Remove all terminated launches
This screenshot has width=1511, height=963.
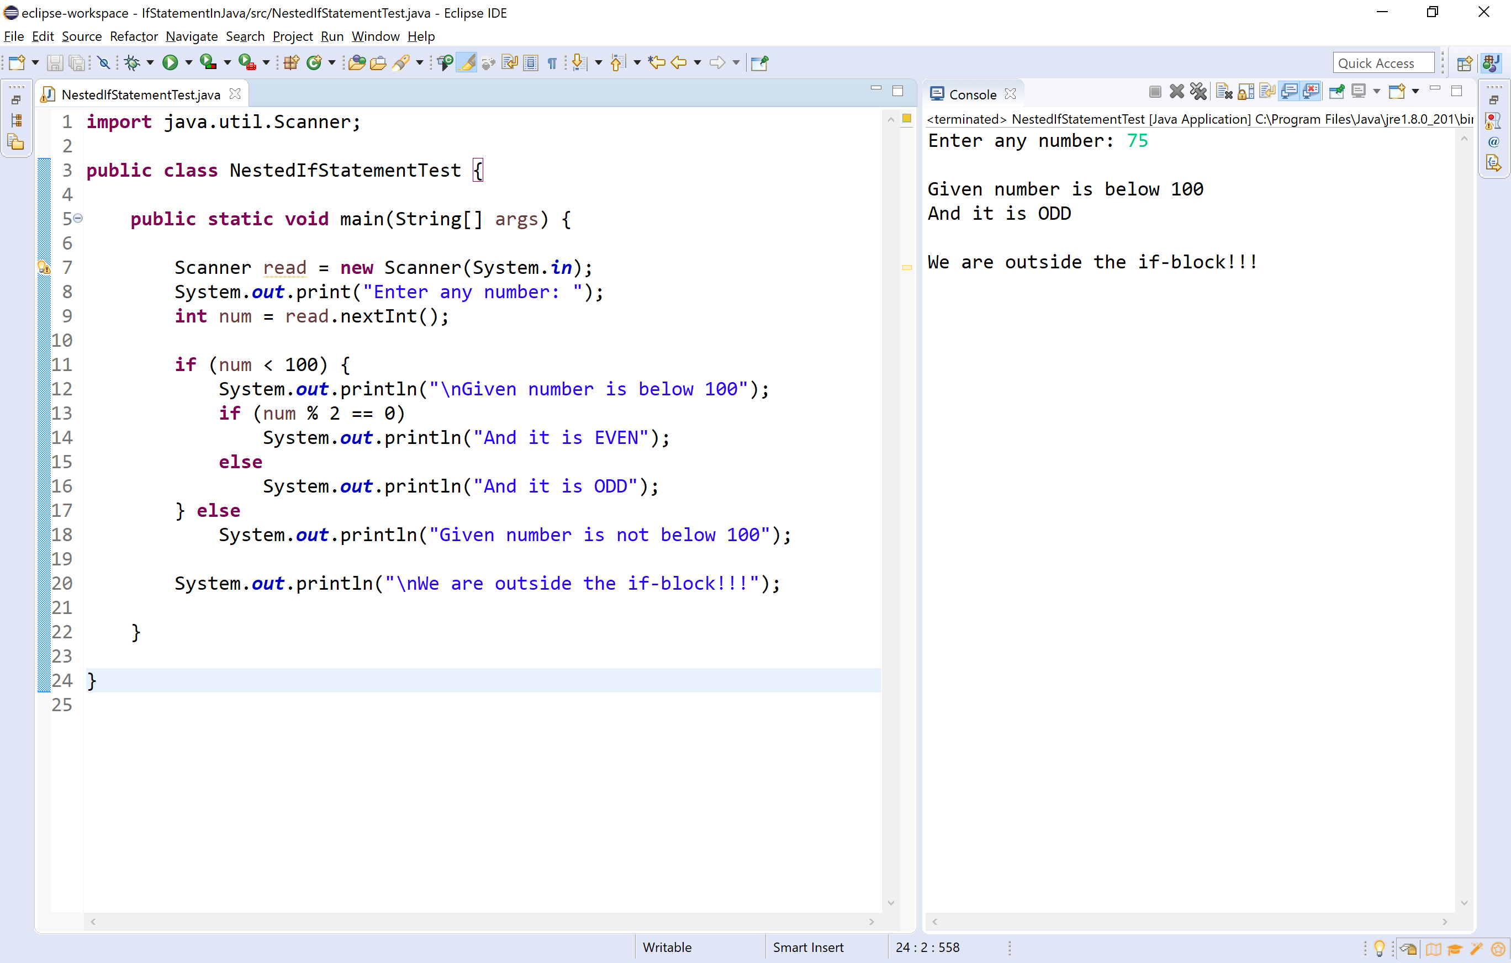click(x=1198, y=91)
